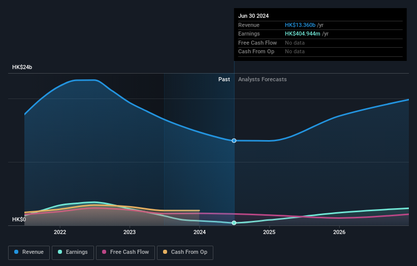Click the 2024 x-axis label
This screenshot has height=266, width=417.
(x=200, y=232)
